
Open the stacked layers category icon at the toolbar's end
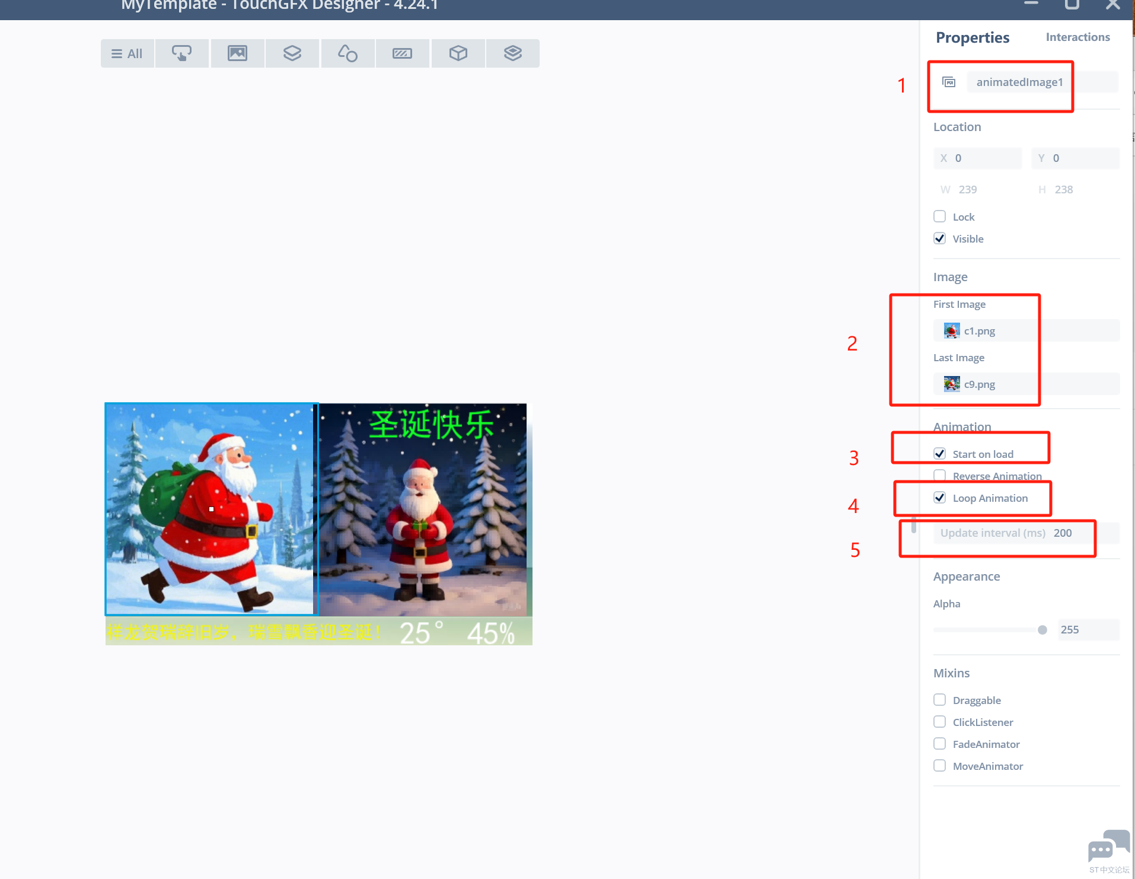coord(513,53)
